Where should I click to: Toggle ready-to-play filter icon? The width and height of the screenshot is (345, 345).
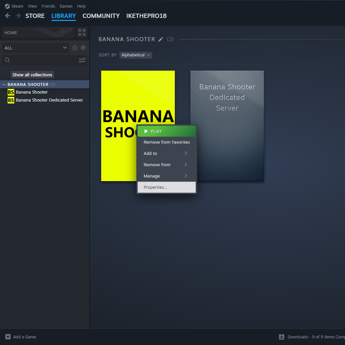[83, 48]
